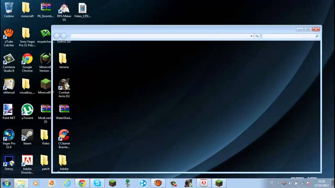Select the Video folder on desktop
The width and height of the screenshot is (335, 188).
point(46,137)
